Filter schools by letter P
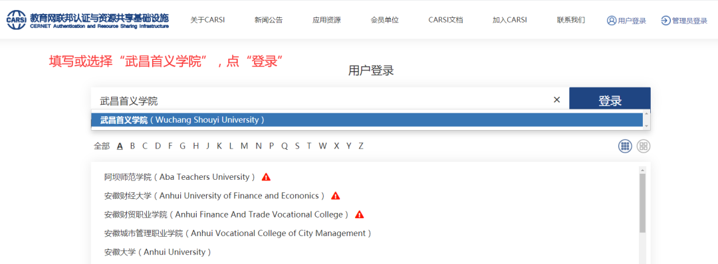This screenshot has height=264, width=718. [x=271, y=146]
